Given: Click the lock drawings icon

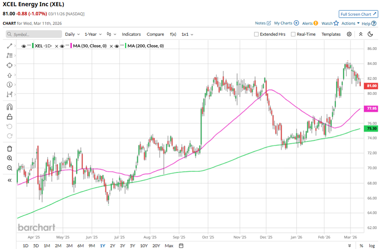Looking at the screenshot, I should [10, 117].
